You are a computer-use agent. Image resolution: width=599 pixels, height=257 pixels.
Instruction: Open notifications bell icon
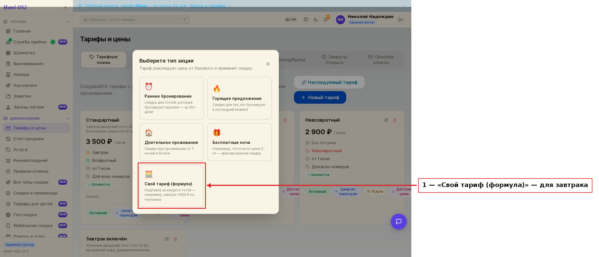pyautogui.click(x=325, y=20)
